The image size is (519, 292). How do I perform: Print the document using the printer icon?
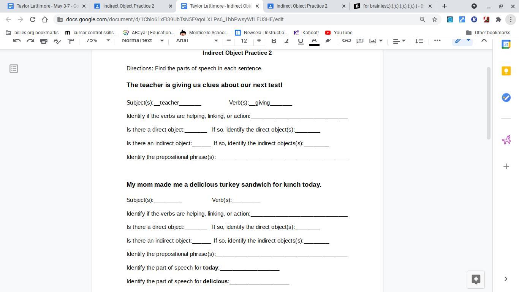coord(44,40)
